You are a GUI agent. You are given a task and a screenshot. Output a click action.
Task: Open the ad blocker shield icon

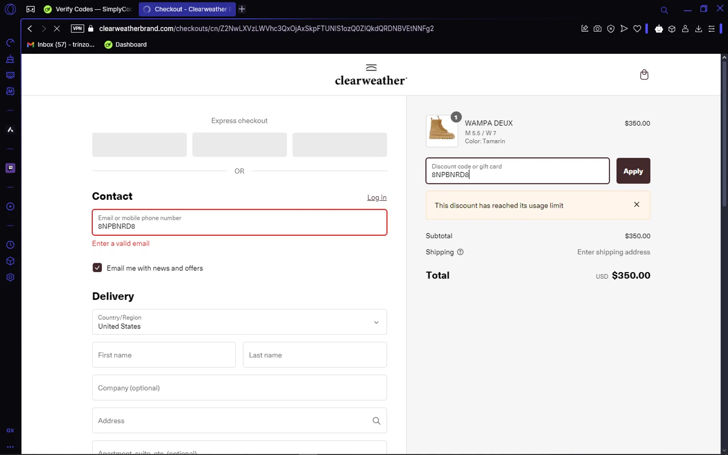pyautogui.click(x=611, y=29)
